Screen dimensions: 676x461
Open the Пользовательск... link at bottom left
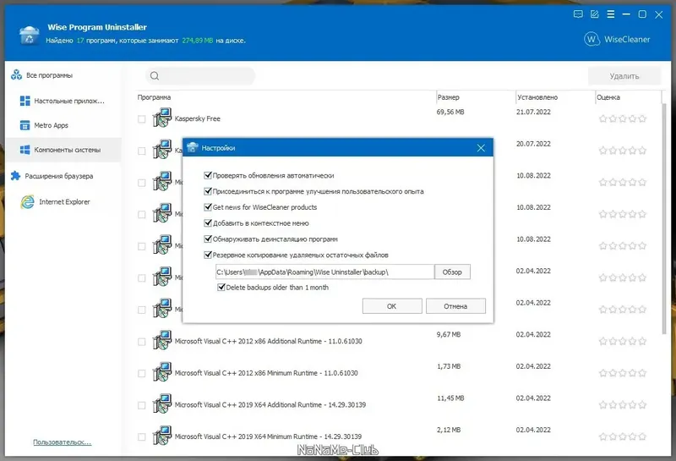62,442
